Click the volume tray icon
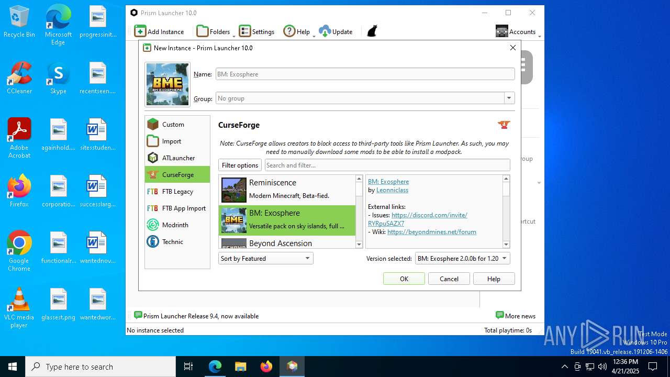This screenshot has height=377, width=670. click(x=602, y=367)
